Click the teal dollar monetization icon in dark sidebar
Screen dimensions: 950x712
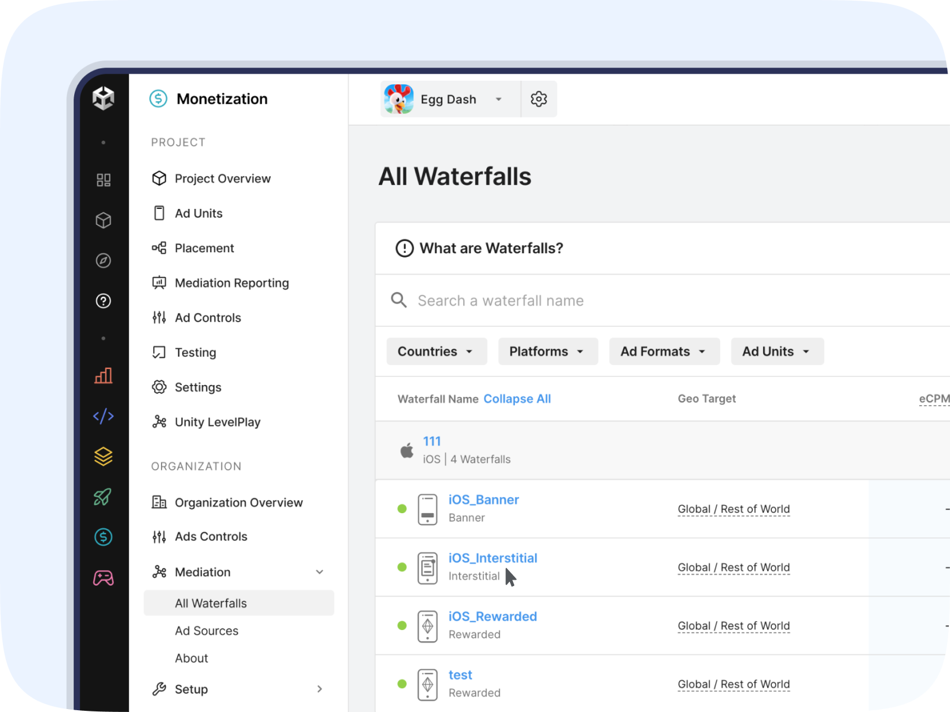coord(103,537)
